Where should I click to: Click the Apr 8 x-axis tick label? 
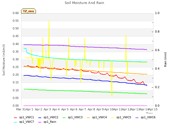click(91, 109)
